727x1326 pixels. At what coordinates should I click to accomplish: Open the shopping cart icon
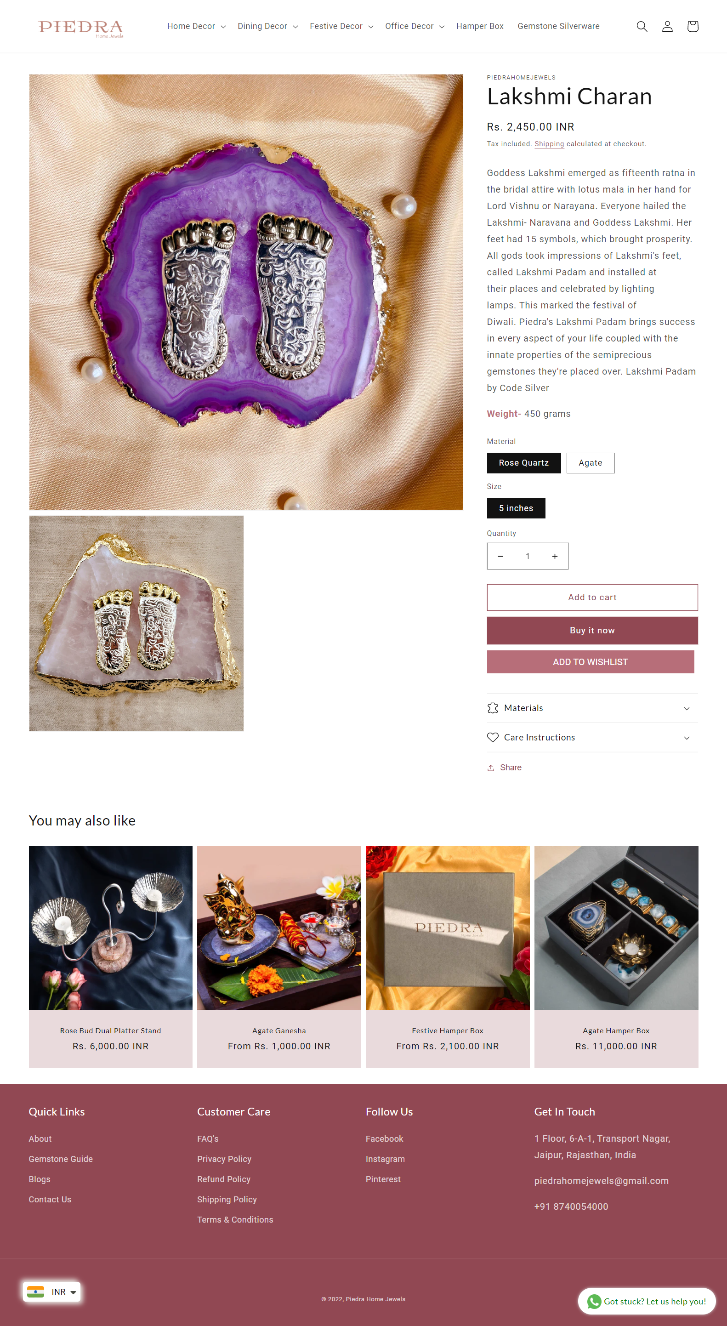point(693,26)
